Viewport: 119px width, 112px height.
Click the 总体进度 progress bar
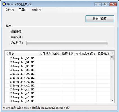[x=67, y=43]
